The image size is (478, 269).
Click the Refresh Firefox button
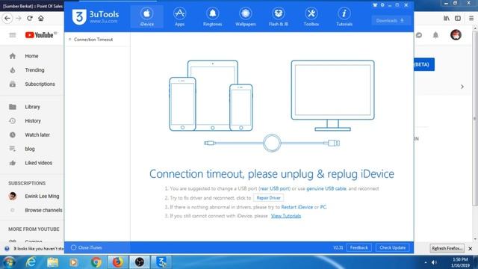(447, 248)
